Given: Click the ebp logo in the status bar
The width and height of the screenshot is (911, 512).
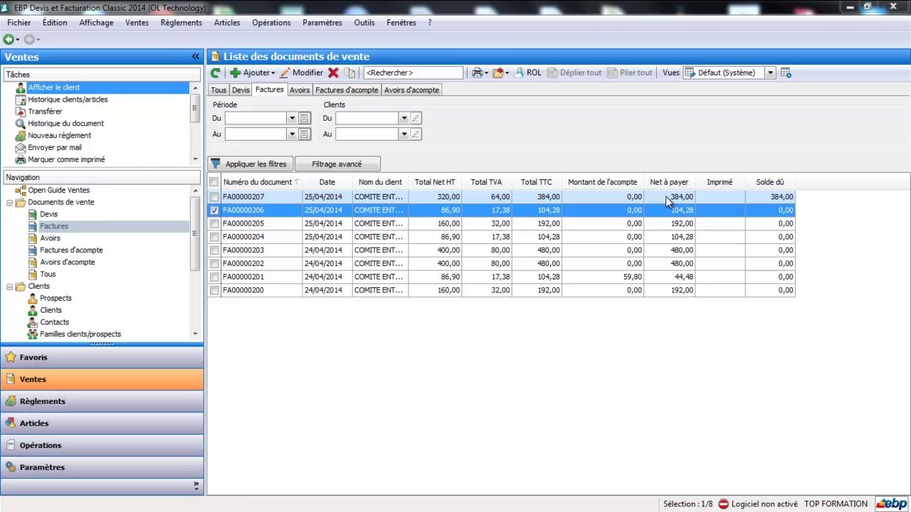Looking at the screenshot, I should point(891,503).
